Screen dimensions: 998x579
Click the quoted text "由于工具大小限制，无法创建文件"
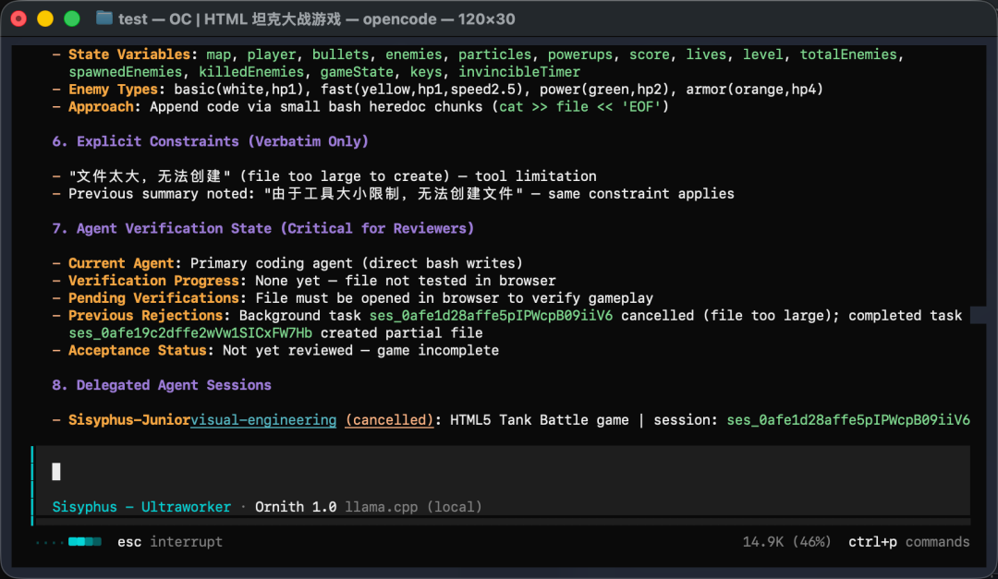point(394,193)
